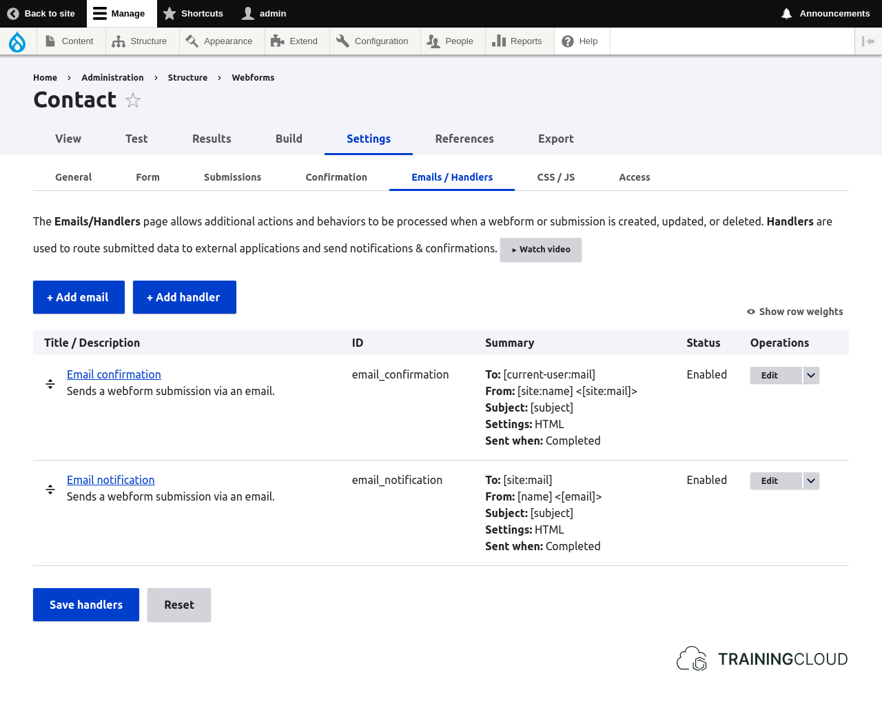Open the Confirmation sub-tab
Image resolution: width=882 pixels, height=706 pixels.
tap(336, 177)
